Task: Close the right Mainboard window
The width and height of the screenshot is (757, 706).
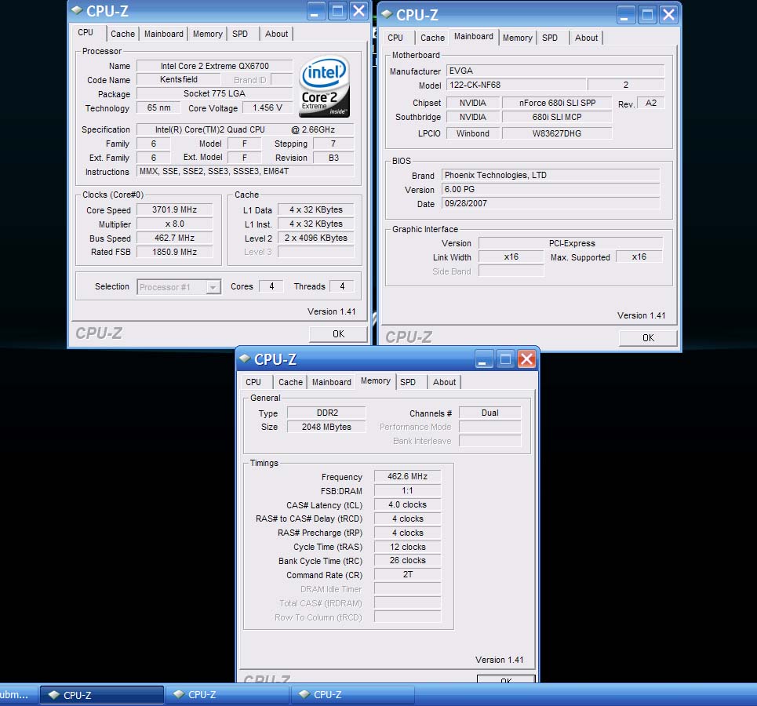Action: (x=668, y=14)
